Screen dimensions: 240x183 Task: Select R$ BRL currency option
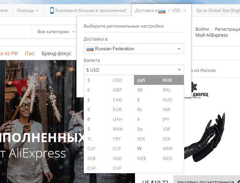pyautogui.click(x=159, y=90)
